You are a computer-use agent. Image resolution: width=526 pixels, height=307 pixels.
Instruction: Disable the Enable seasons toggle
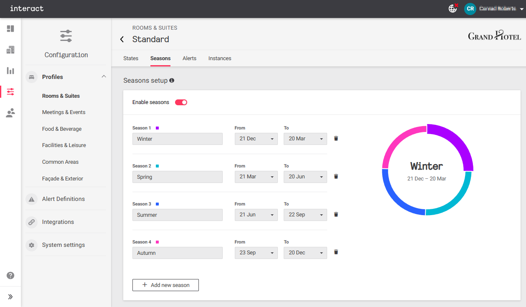tap(181, 102)
